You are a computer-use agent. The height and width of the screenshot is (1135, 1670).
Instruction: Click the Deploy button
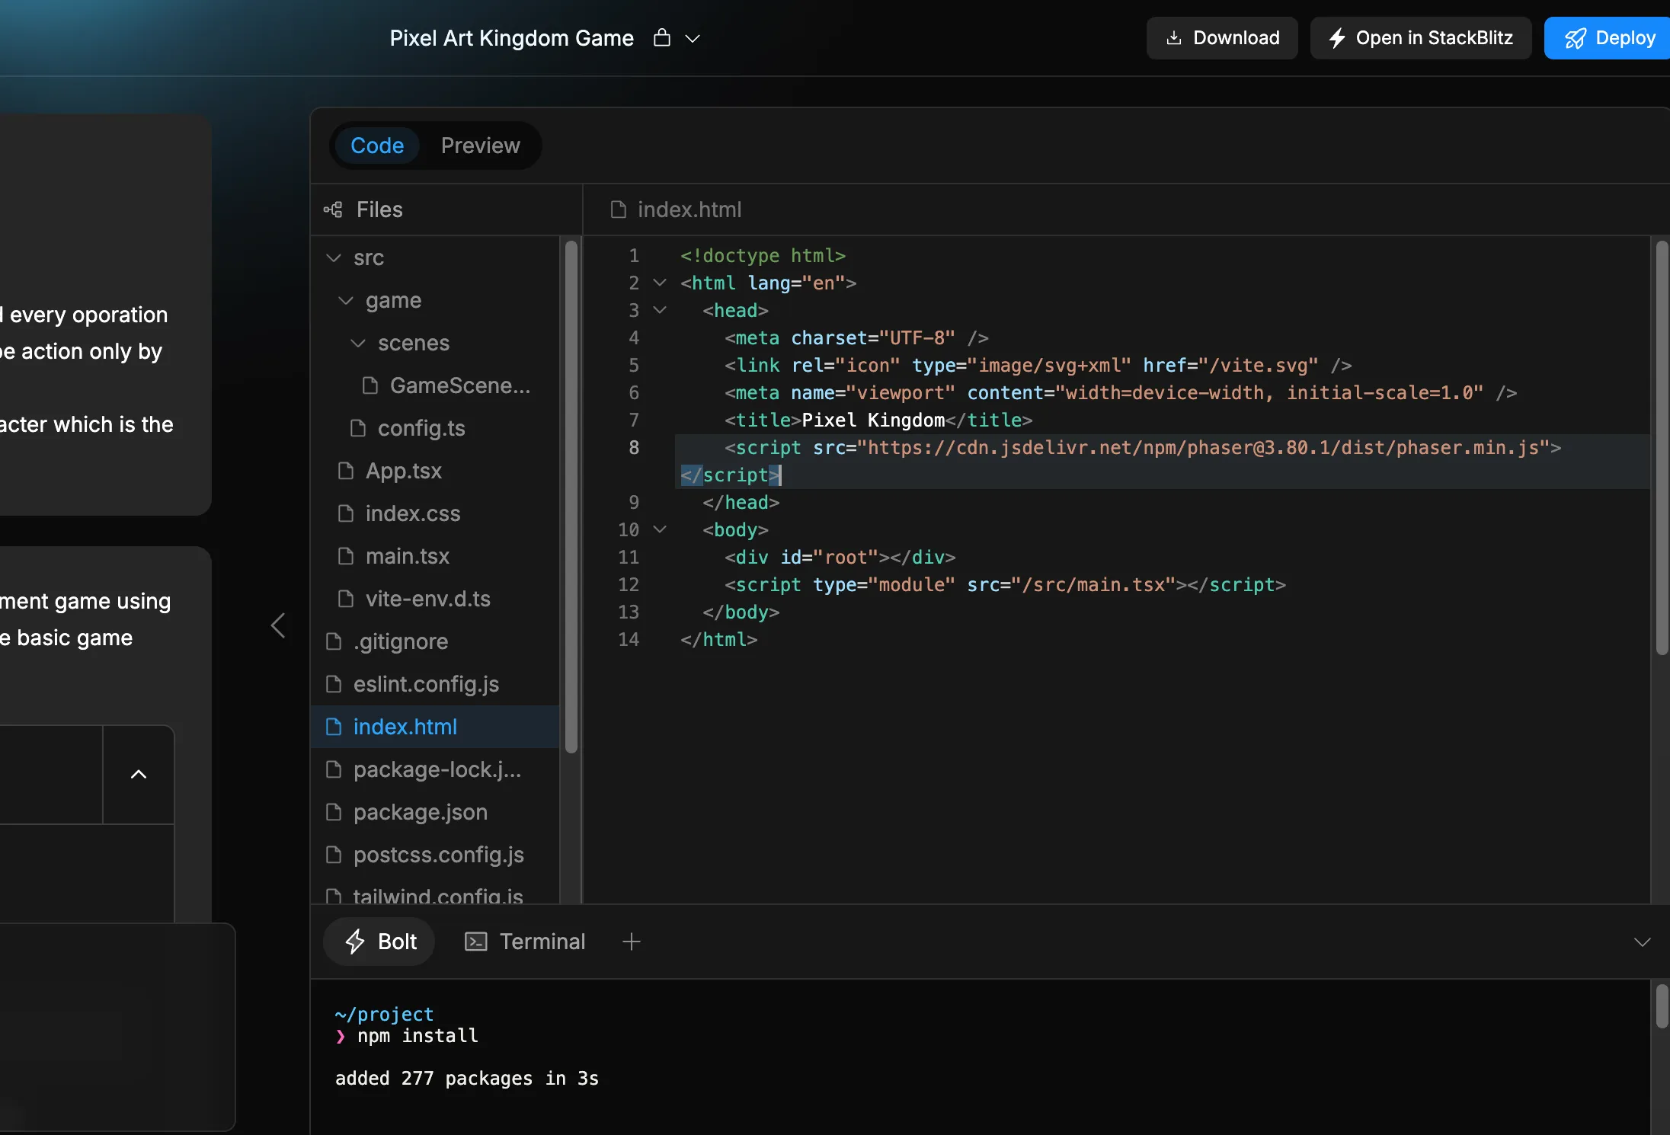(x=1608, y=38)
